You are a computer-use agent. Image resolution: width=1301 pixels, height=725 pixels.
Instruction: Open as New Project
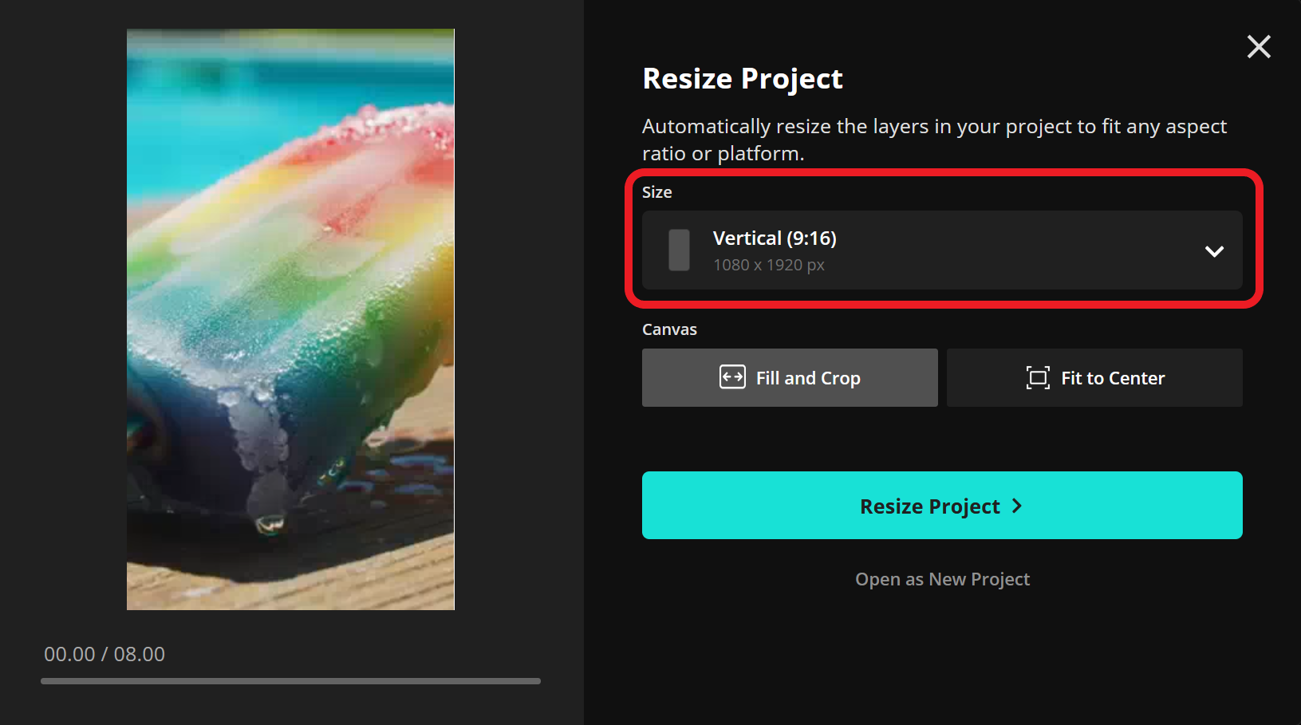pos(942,579)
